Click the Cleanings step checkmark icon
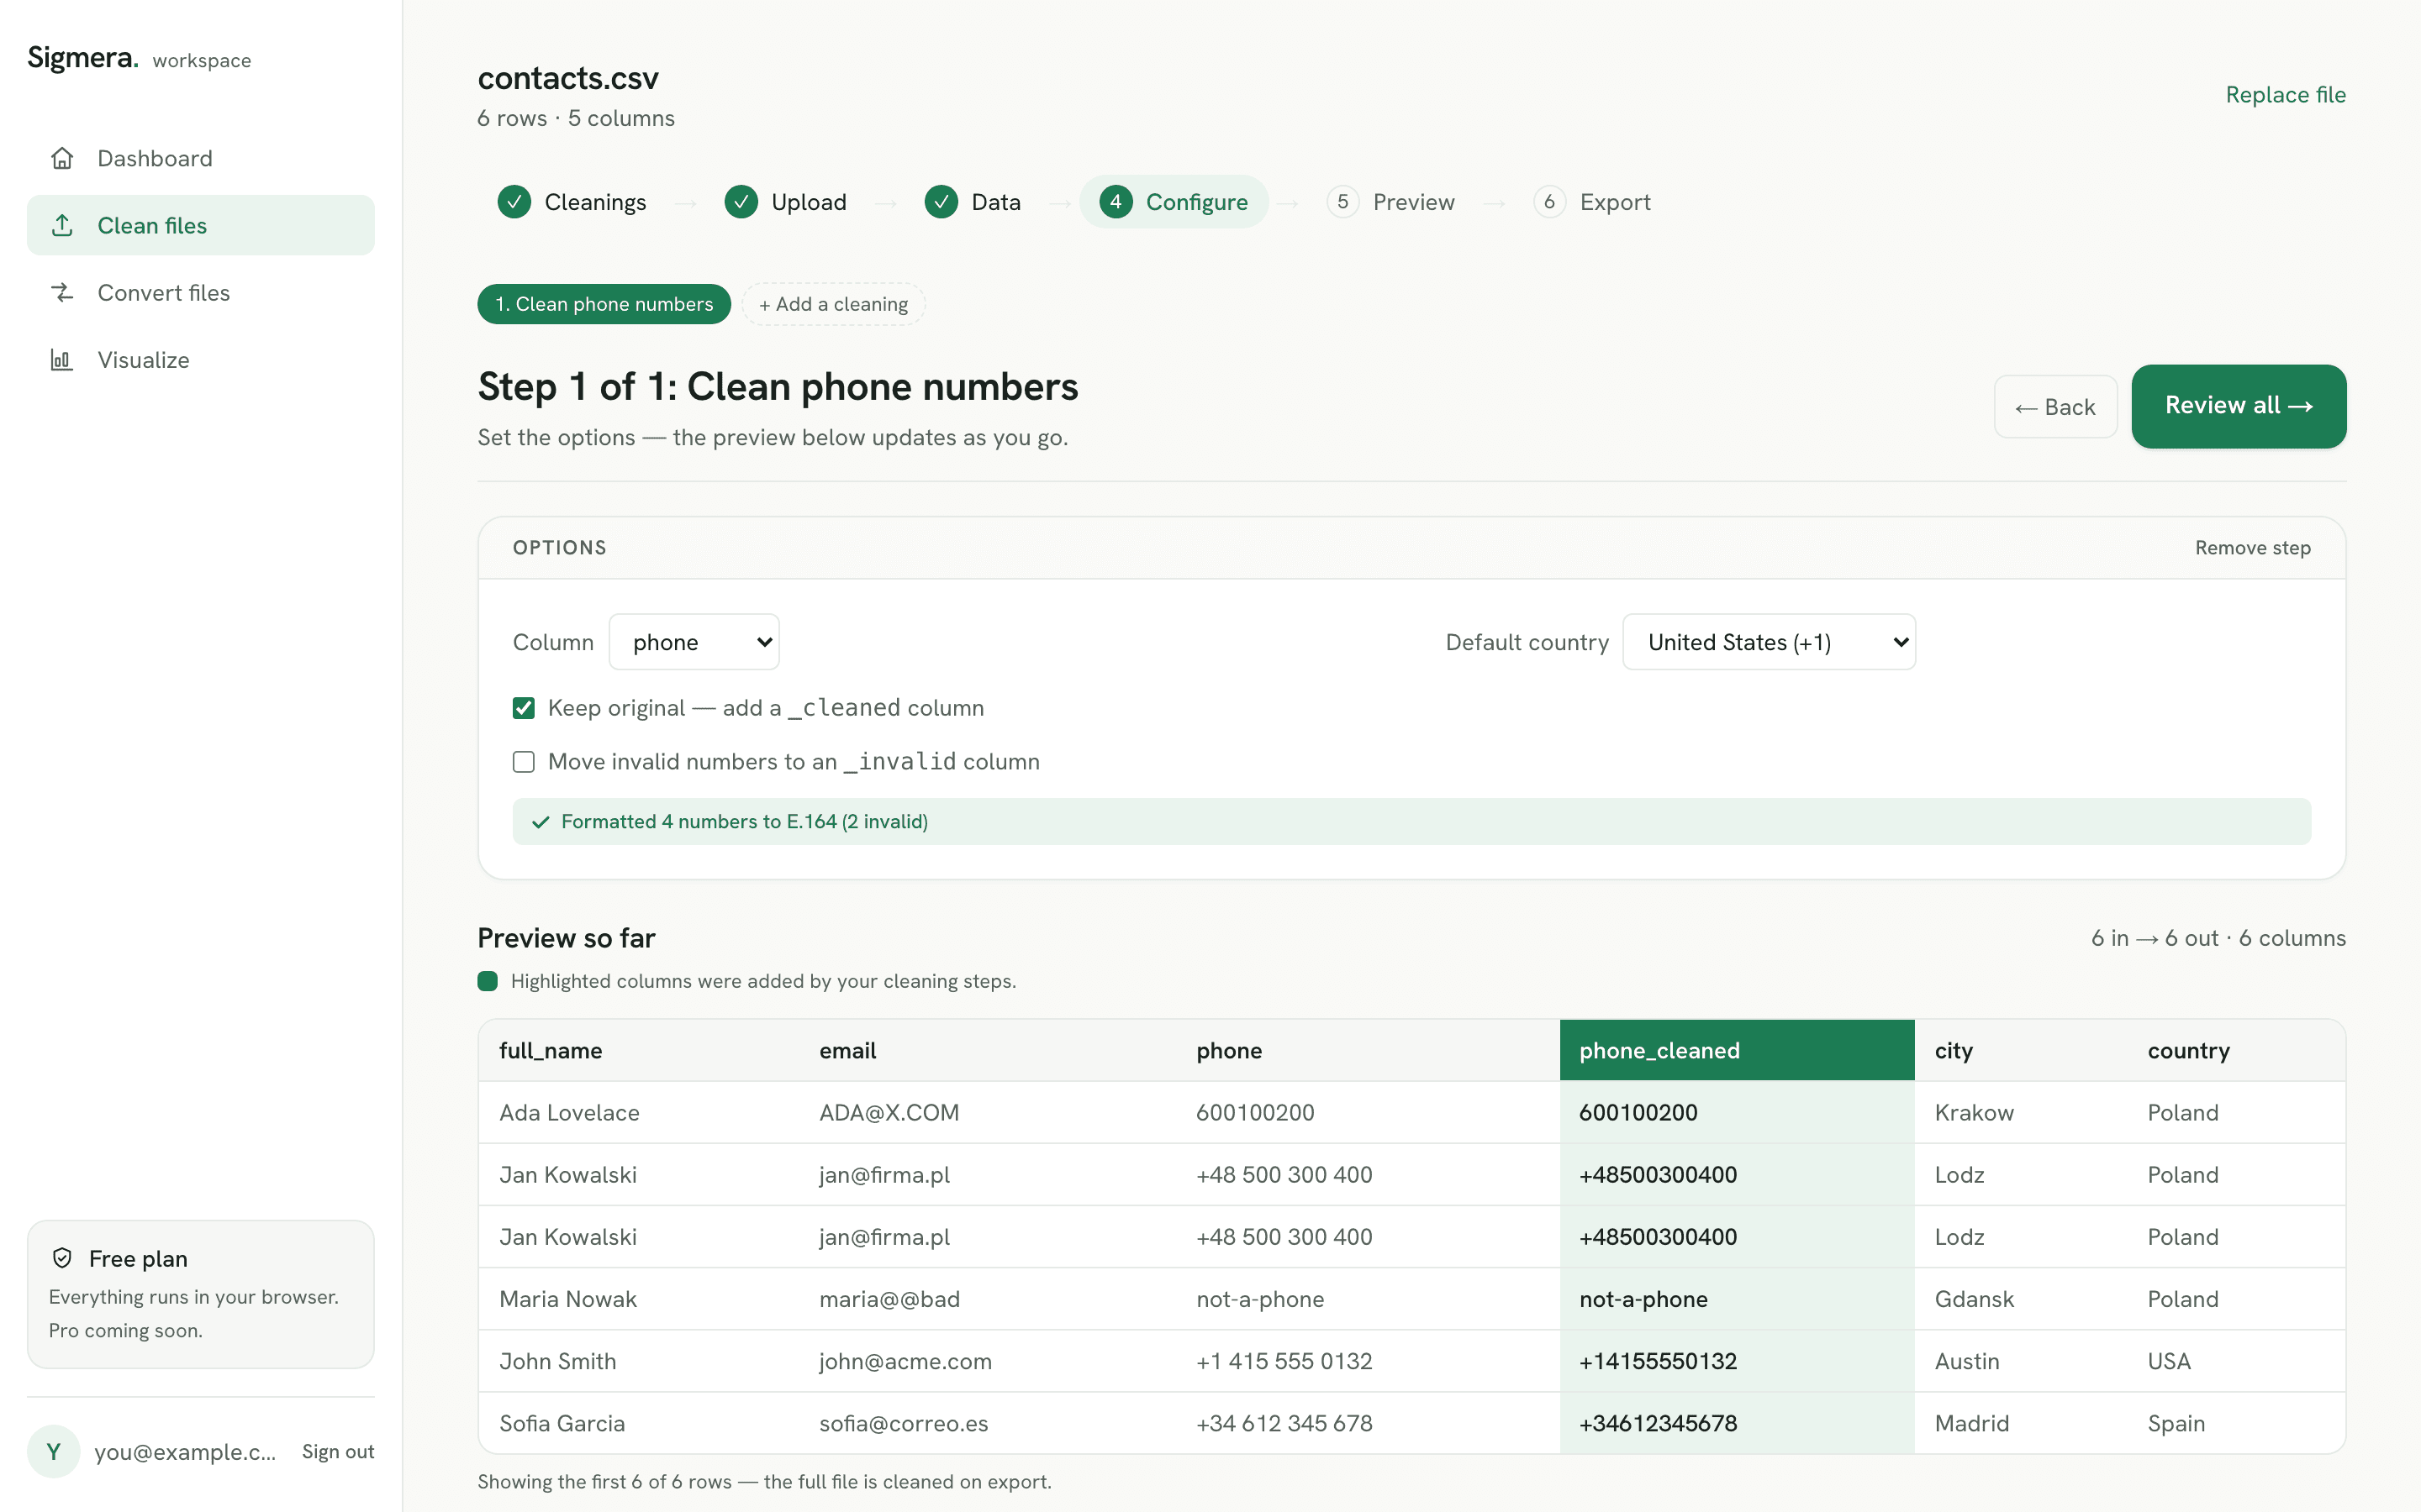This screenshot has width=2421, height=1512. coord(514,202)
